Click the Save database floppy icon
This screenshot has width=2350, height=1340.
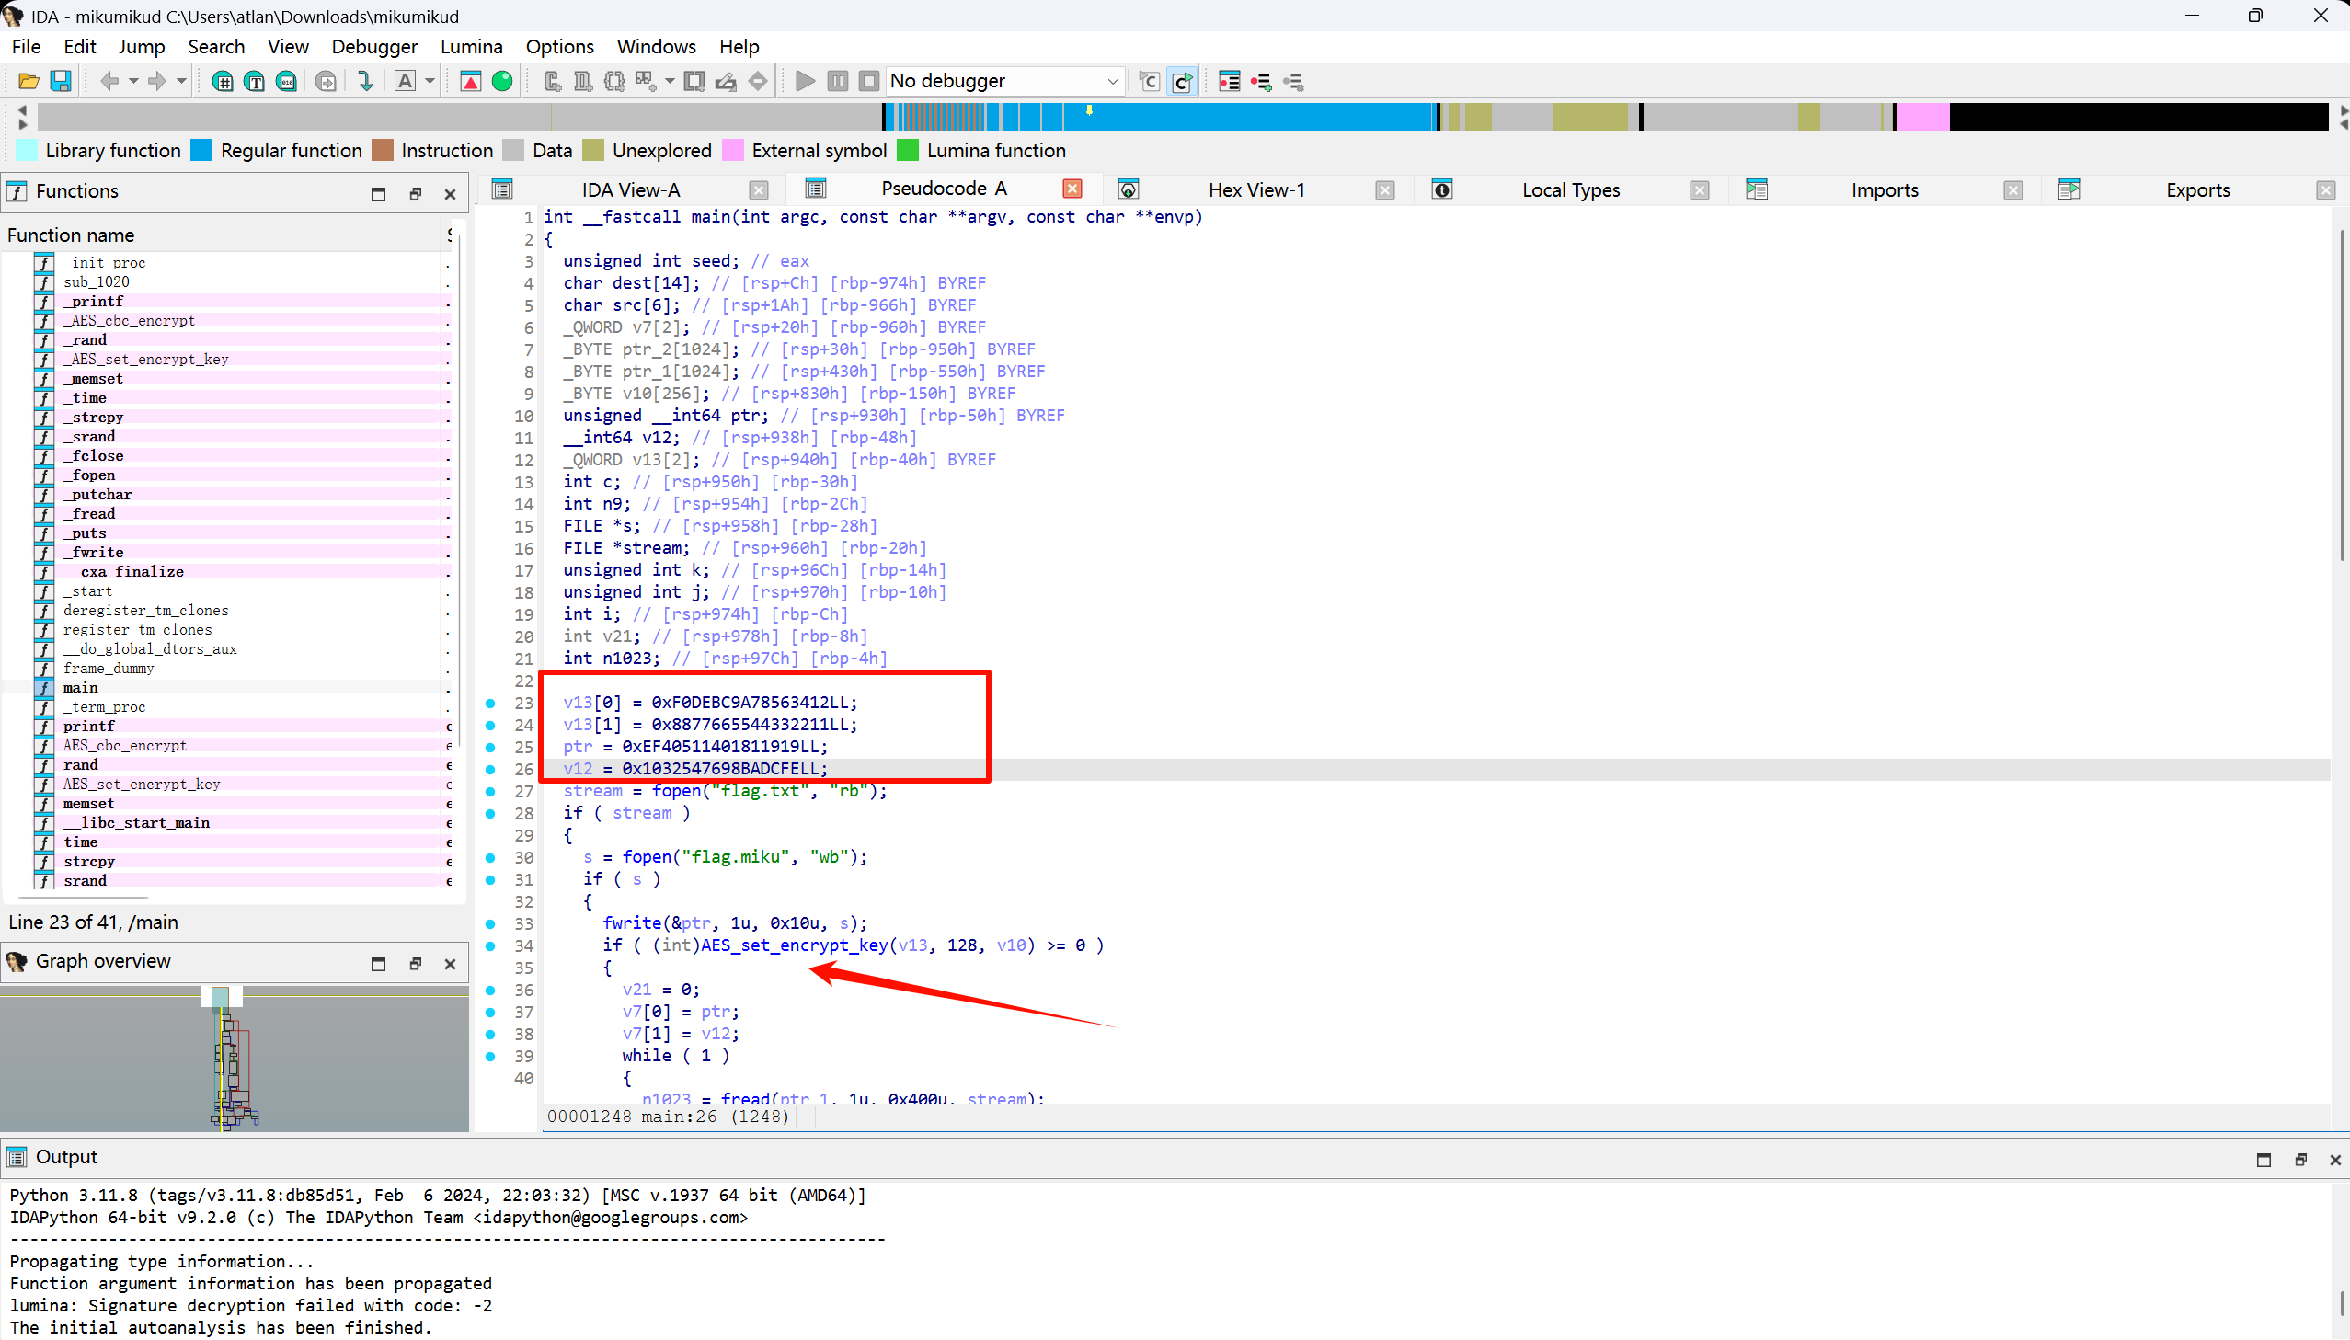pyautogui.click(x=61, y=81)
